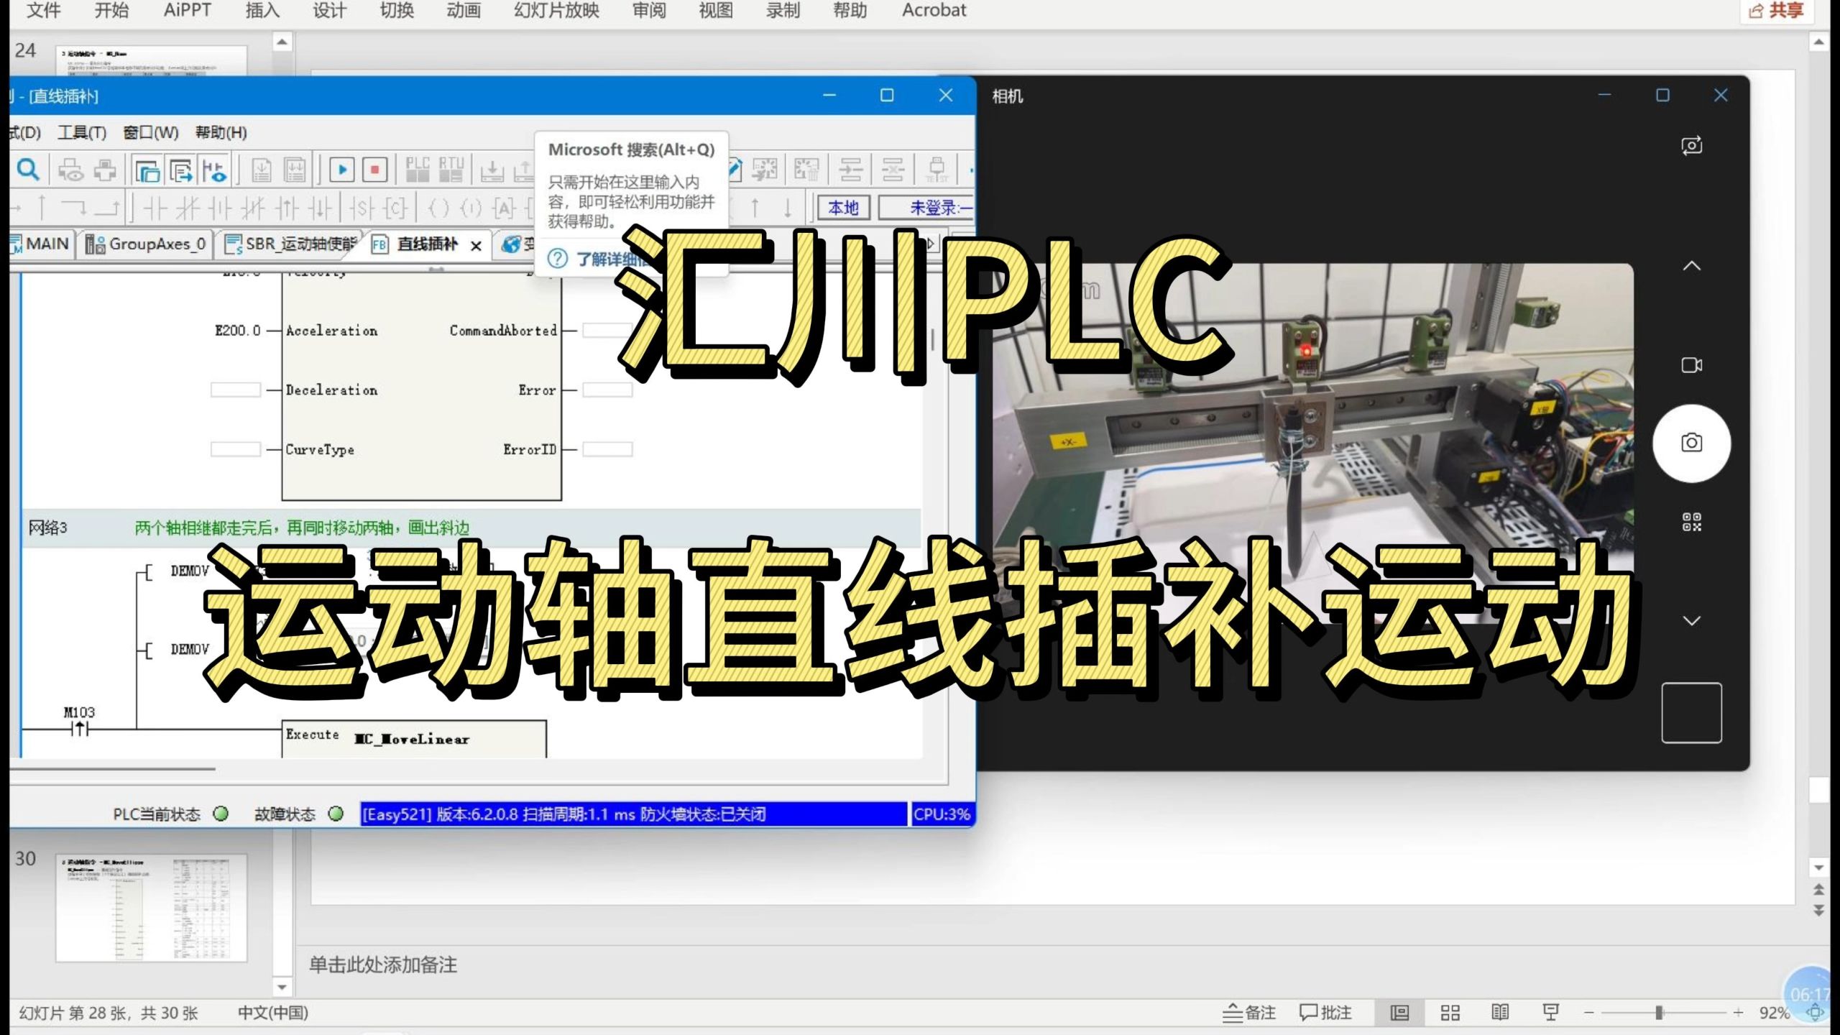Switch camera in the Camera window

click(1692, 145)
